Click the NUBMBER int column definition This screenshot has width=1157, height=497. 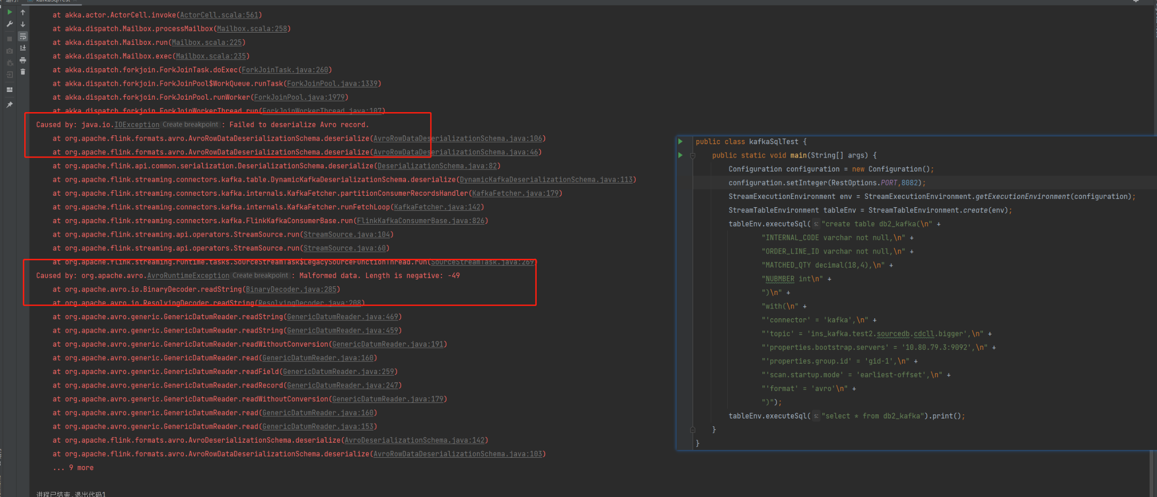796,278
